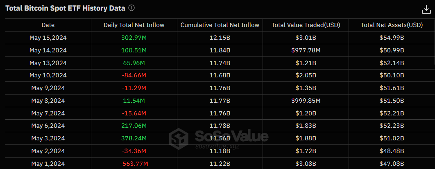Click the -563.77M outflow value
This screenshot has width=435, height=169.
click(x=134, y=164)
